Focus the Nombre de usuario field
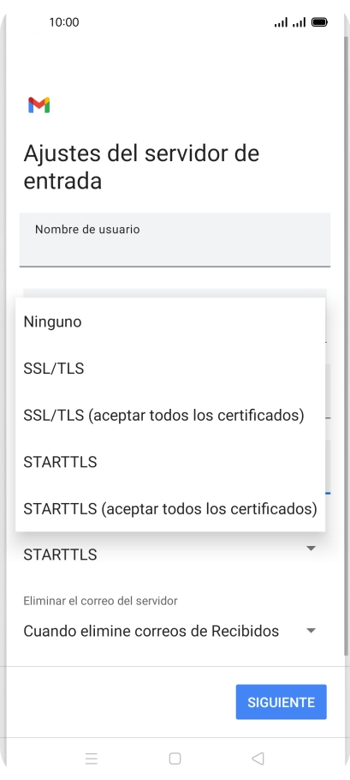The height and width of the screenshot is (780, 350). click(x=175, y=240)
